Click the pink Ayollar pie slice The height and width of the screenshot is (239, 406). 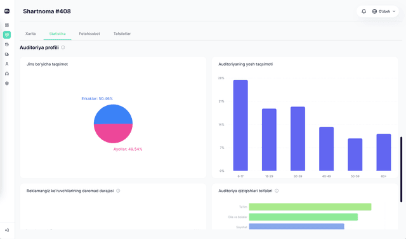(113, 134)
